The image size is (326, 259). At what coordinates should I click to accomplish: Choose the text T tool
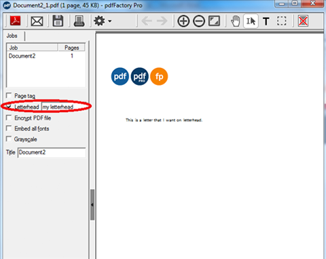[x=266, y=22]
